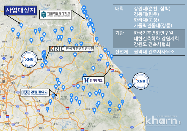Click the KRIC research institute logo
187x131 pixels.
click(x=71, y=49)
